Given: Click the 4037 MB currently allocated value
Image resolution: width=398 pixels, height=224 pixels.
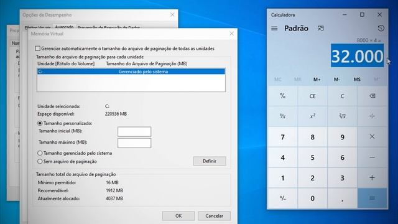Looking at the screenshot, I should 114,198.
